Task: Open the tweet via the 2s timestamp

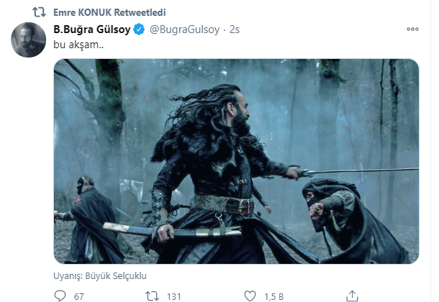Action: pos(234,29)
